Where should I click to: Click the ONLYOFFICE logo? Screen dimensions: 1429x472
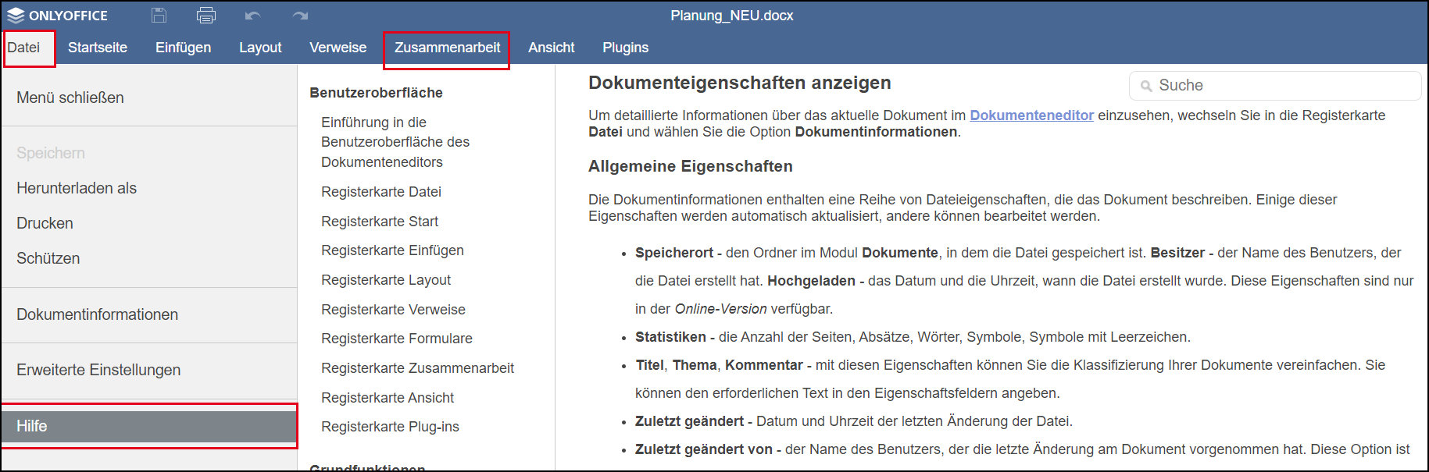coord(57,16)
